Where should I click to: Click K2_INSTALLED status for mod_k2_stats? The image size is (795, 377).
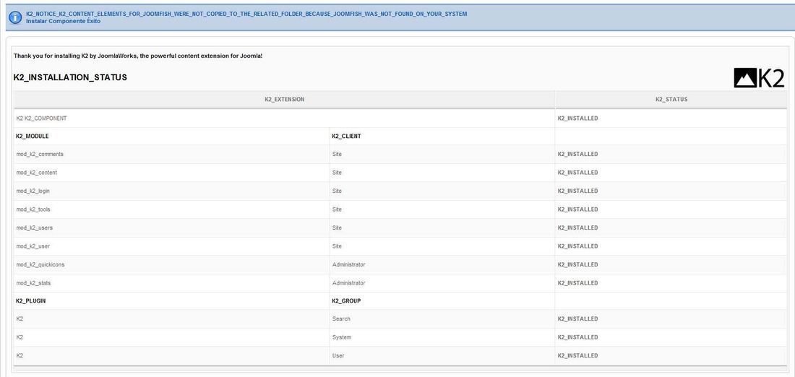point(577,283)
